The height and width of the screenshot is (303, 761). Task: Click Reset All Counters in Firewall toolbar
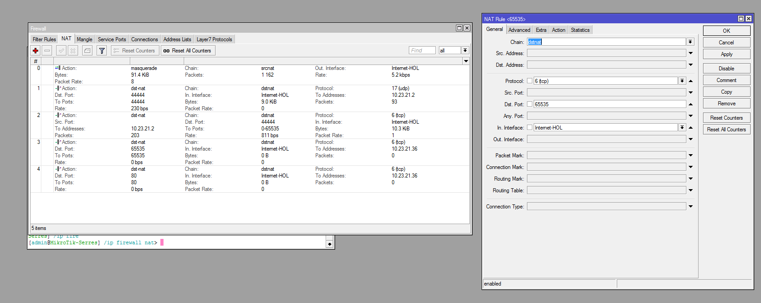(188, 51)
